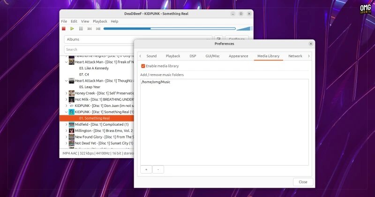This screenshot has height=197, width=375.
Task: Click New Found Glory cover thumbnail
Action: [x=72, y=137]
